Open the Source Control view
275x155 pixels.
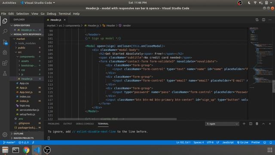pyautogui.click(x=5, y=42)
